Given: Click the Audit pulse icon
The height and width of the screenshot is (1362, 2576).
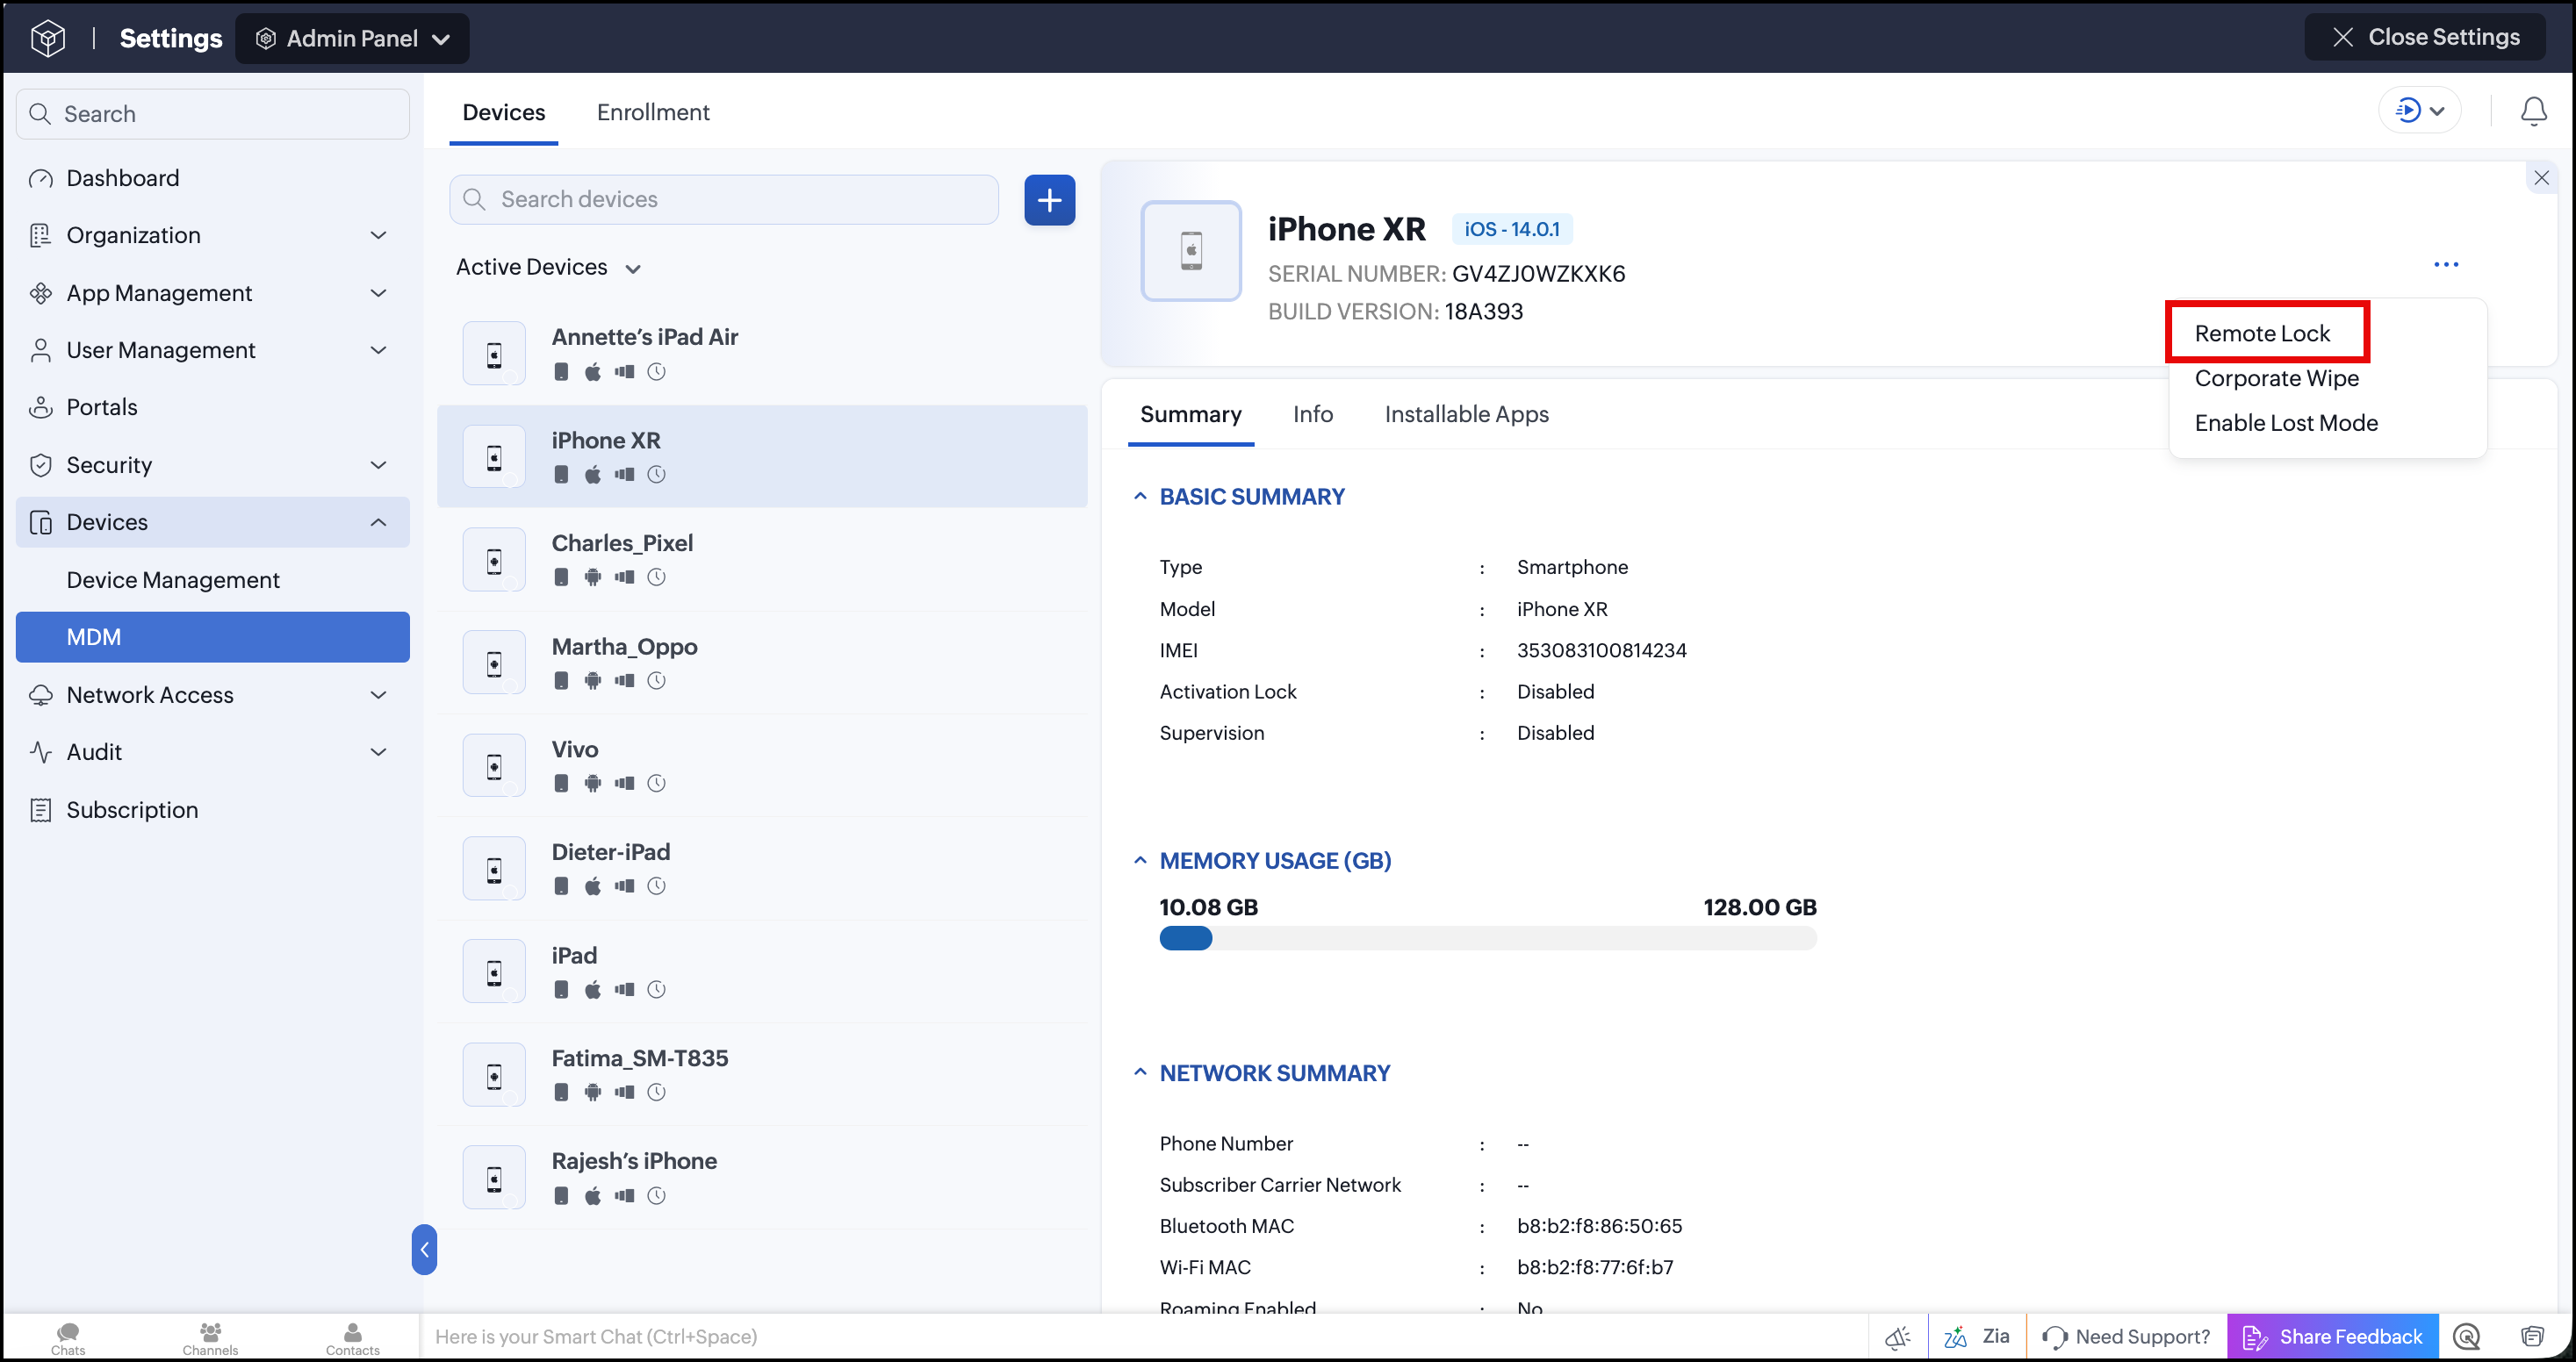Looking at the screenshot, I should tap(41, 752).
